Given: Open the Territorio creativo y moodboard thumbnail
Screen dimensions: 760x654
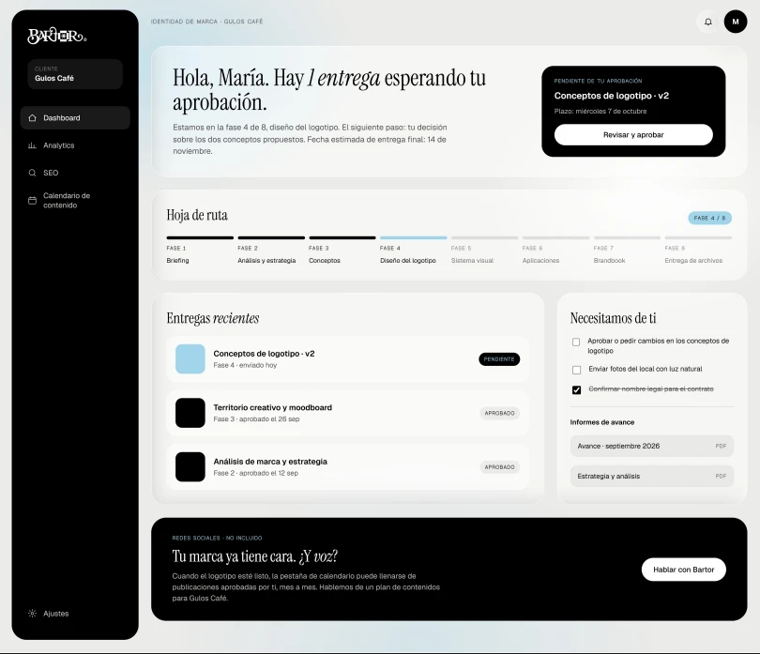Looking at the screenshot, I should [190, 413].
